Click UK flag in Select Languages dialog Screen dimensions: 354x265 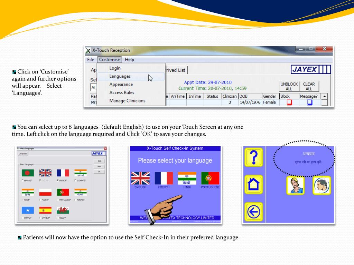(x=45, y=173)
